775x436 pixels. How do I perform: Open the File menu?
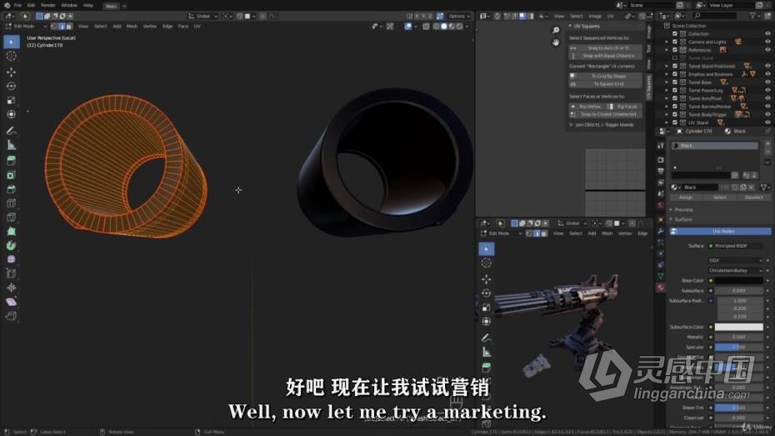click(x=17, y=5)
